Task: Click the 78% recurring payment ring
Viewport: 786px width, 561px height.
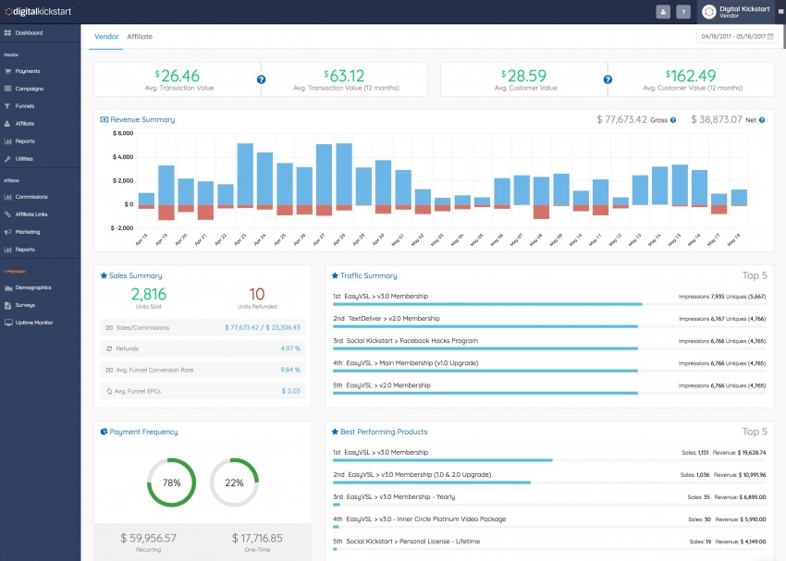Action: coord(171,482)
